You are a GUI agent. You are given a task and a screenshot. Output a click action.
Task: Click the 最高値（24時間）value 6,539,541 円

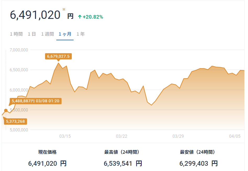click(x=123, y=164)
